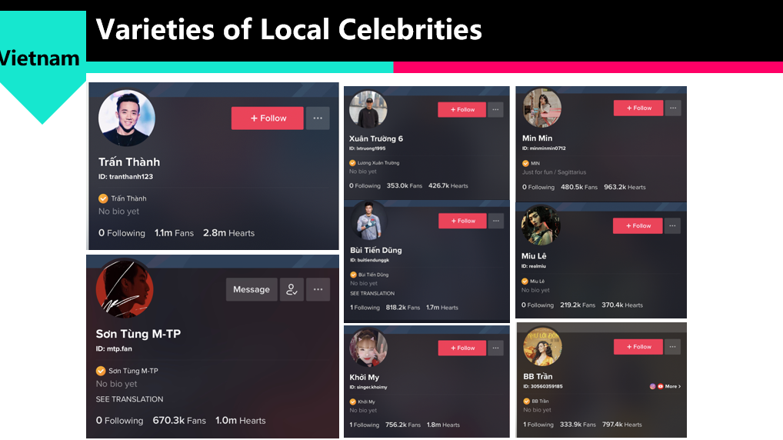Open Trấn Thành's profile picture
Viewport: 783px width, 440px height.
(127, 118)
